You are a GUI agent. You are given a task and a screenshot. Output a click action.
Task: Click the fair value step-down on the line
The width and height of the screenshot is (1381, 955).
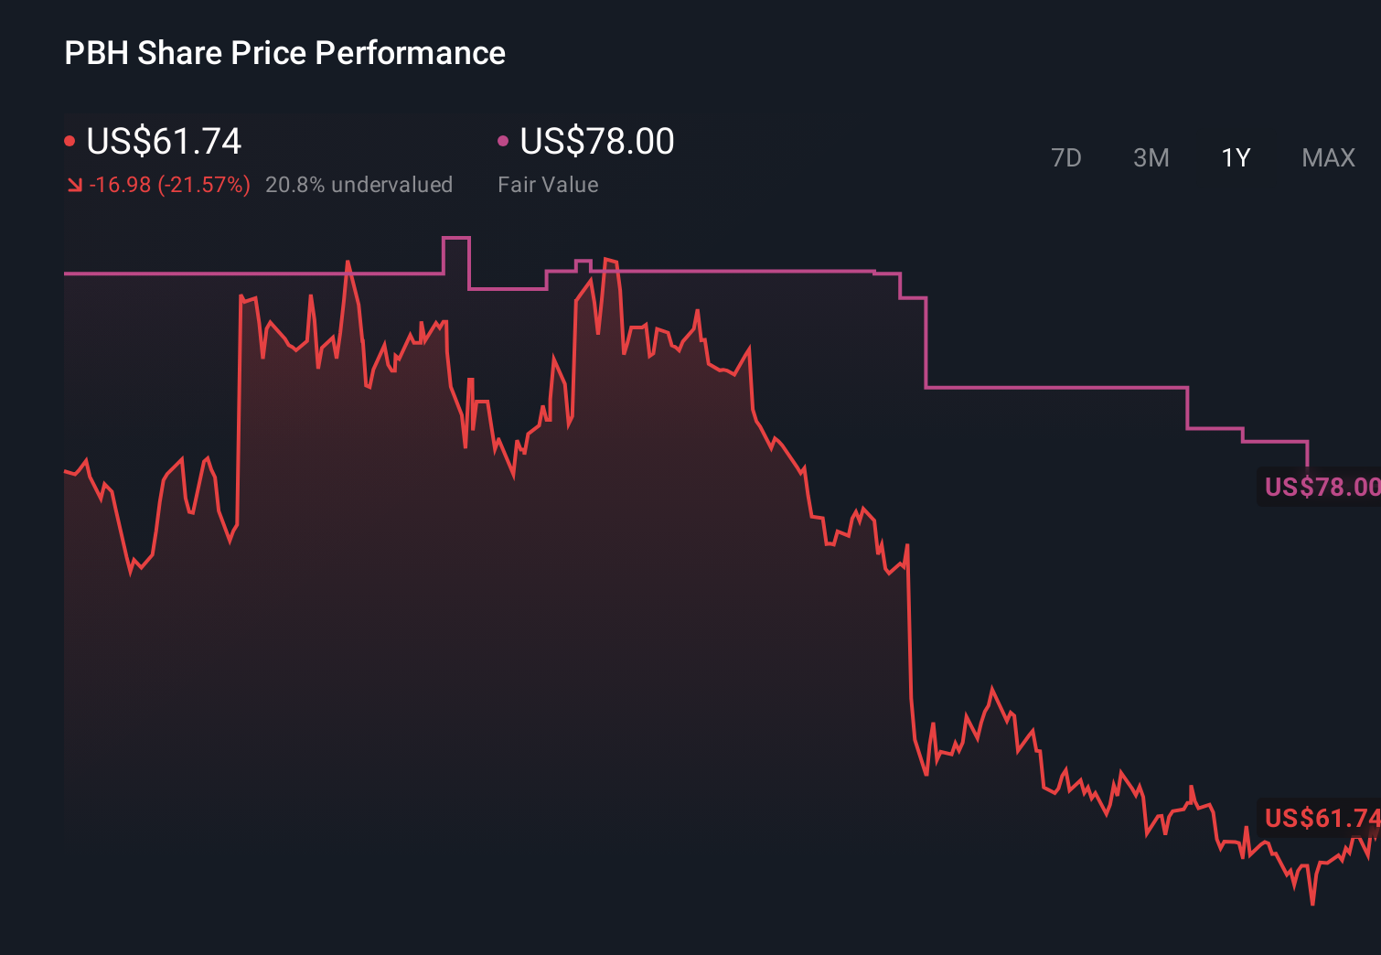[x=926, y=343]
